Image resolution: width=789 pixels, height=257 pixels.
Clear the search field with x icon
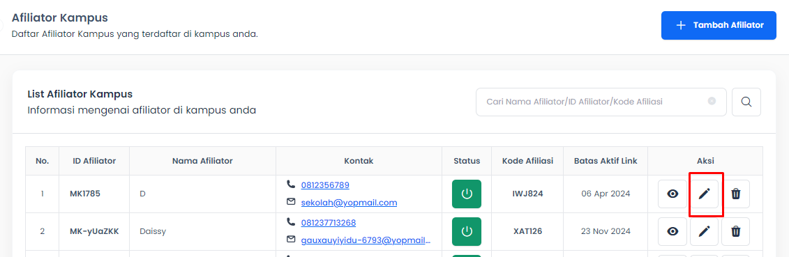[x=712, y=102]
